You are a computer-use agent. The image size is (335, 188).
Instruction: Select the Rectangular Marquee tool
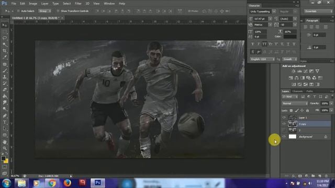(5, 31)
